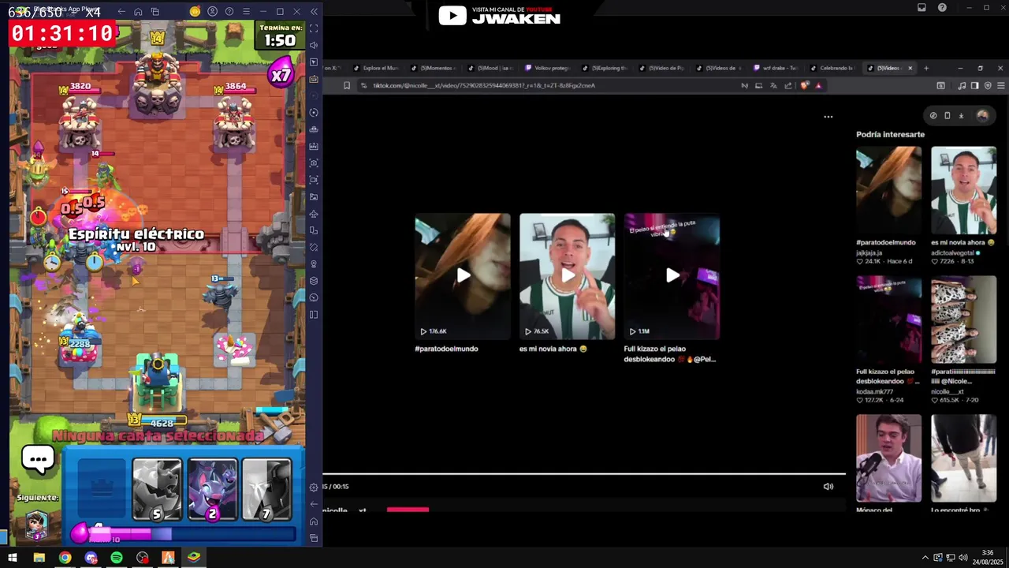1009x568 pixels.
Task: Open Google Chrome from taskbar
Action: [65, 558]
